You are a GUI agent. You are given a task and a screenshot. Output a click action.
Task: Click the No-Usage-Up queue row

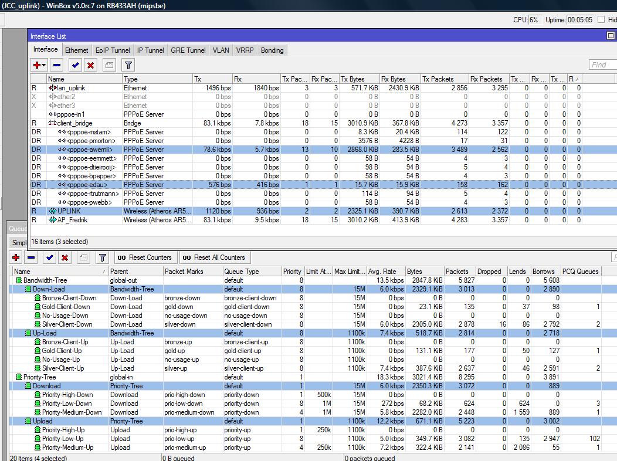tap(313, 360)
